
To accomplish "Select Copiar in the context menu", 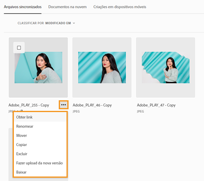I will 40,145.
